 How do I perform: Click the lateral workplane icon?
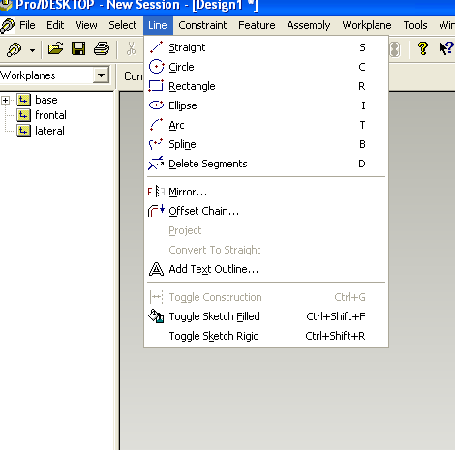tap(24, 131)
